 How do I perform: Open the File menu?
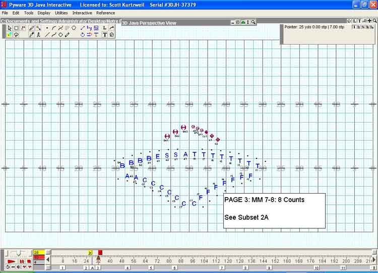tap(5, 13)
